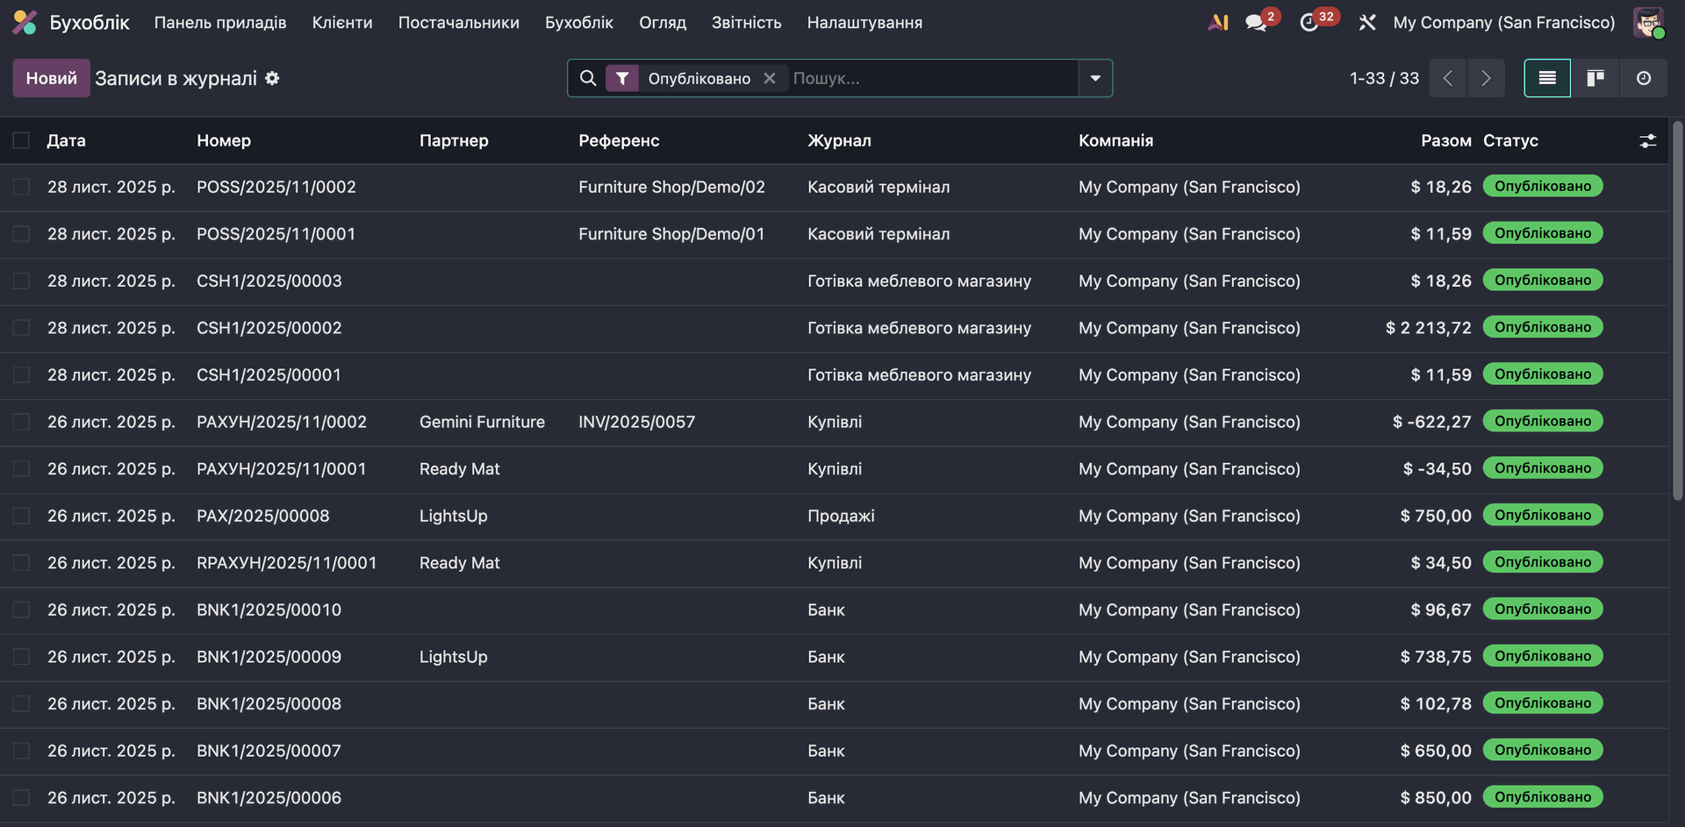Viewport: 1685px width, 827px height.
Task: Open the chat messages icon
Action: click(1257, 23)
